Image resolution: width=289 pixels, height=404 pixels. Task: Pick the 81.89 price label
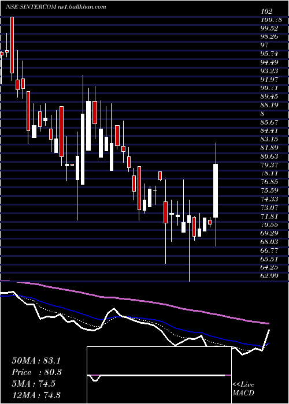point(269,148)
